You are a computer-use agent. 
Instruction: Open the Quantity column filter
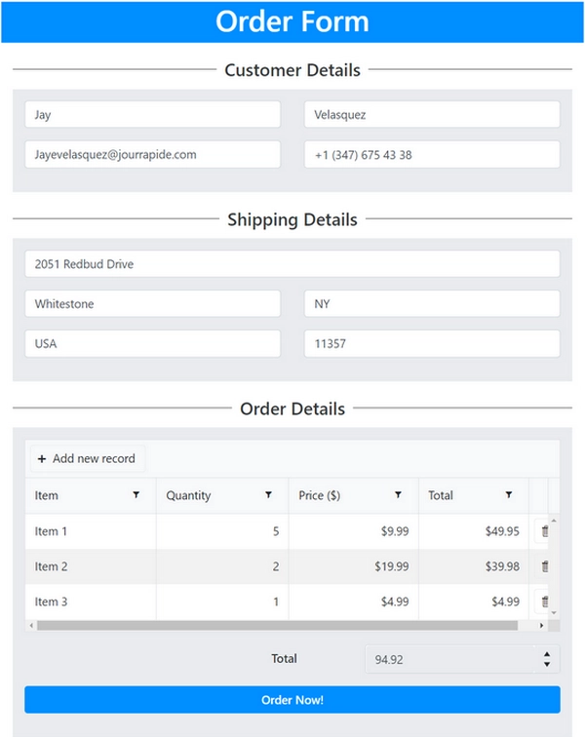[268, 495]
